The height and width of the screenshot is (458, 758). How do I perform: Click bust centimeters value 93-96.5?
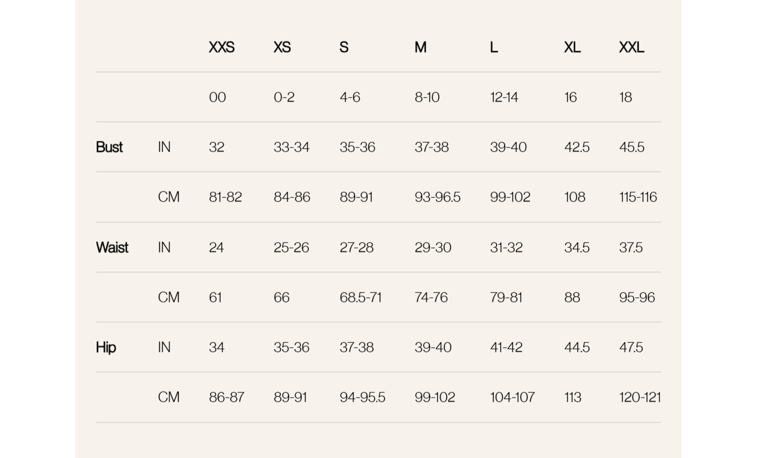pos(437,197)
